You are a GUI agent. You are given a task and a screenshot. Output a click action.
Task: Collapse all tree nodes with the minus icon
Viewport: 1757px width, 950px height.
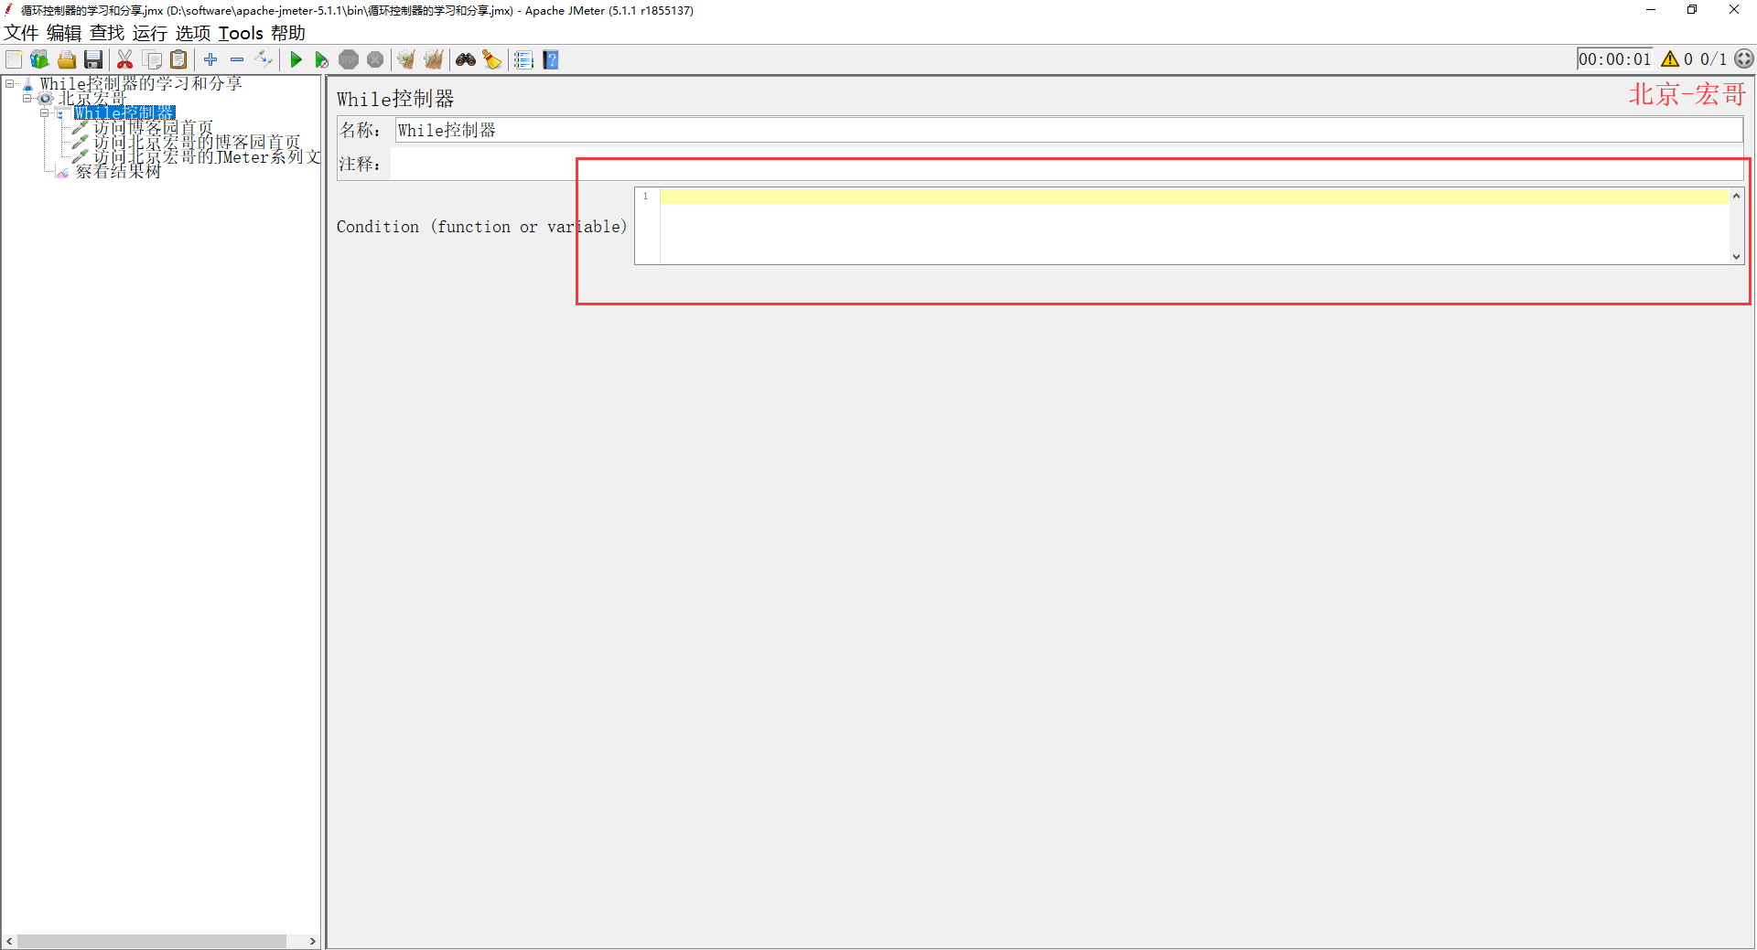pos(237,59)
